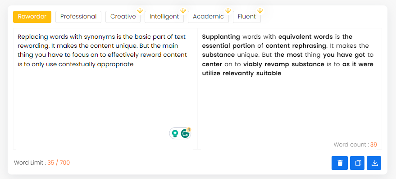Screen dimensions: 396x179
Task: Switch to the Academic mode
Action: click(x=208, y=17)
